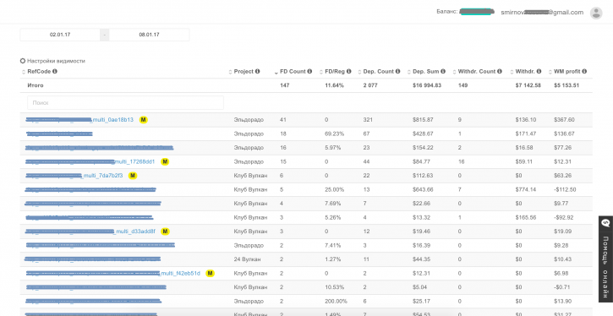Click the M badge beside multi_d33add8f
The width and height of the screenshot is (613, 316).
tap(166, 232)
